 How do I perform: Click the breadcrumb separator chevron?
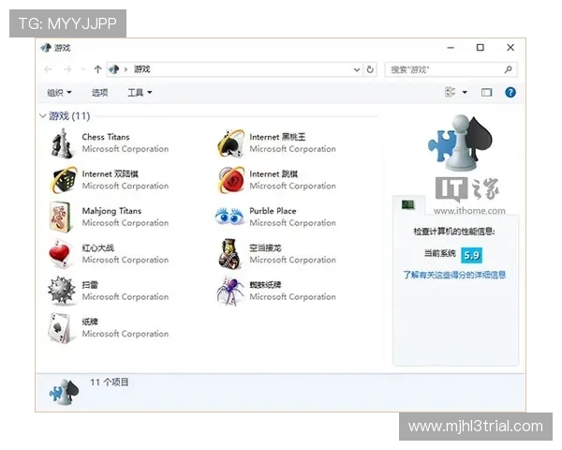click(126, 69)
